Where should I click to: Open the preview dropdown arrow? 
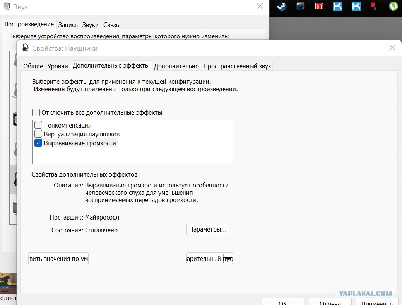click(228, 259)
